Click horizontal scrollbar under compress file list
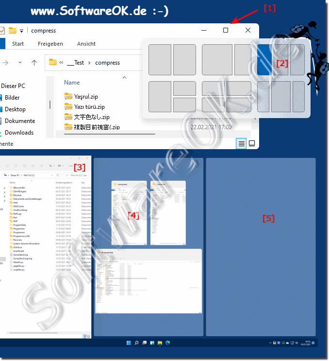The height and width of the screenshot is (361, 329). 110,134
